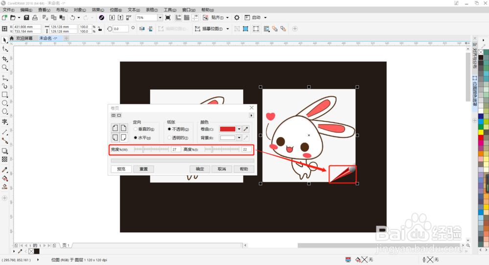
Task: Click the New document icon
Action: [x=4, y=18]
